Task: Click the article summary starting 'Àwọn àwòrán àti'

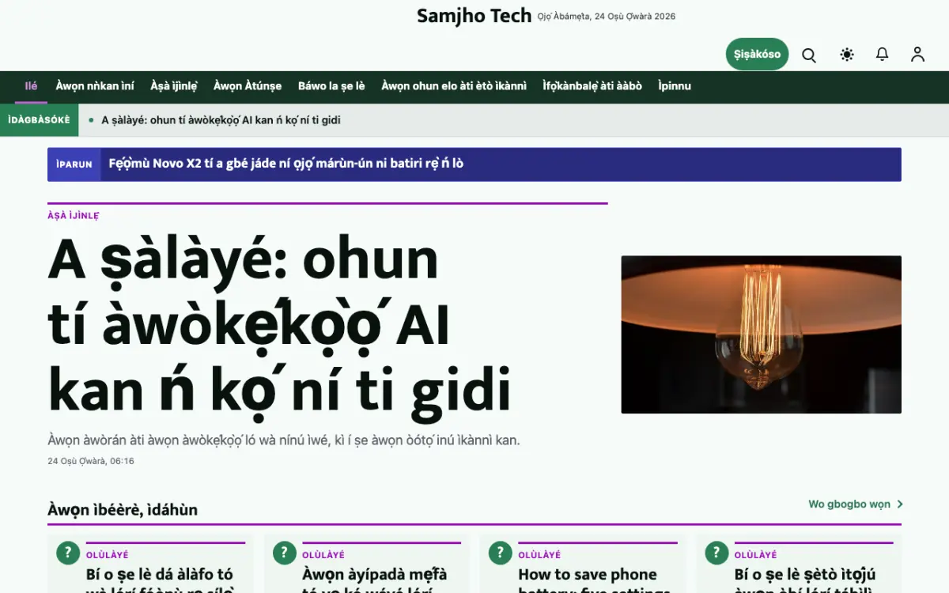Action: coord(284,440)
